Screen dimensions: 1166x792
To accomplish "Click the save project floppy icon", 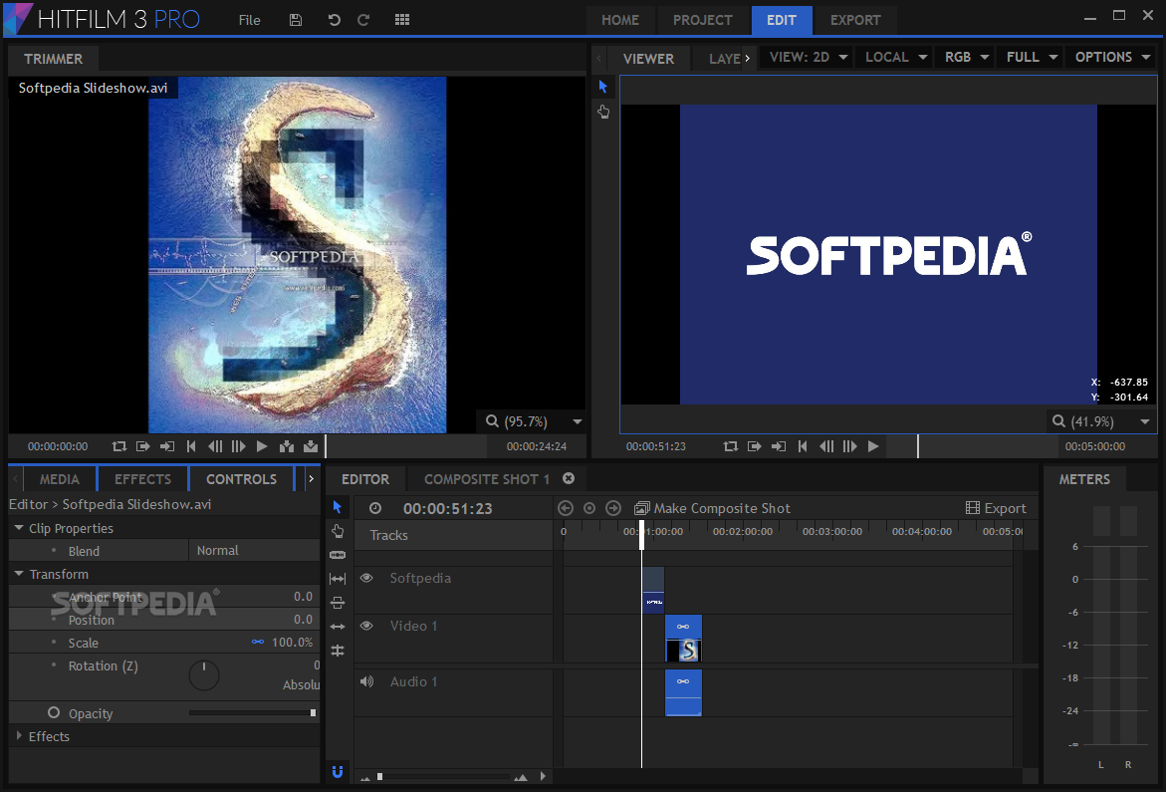I will pos(295,20).
